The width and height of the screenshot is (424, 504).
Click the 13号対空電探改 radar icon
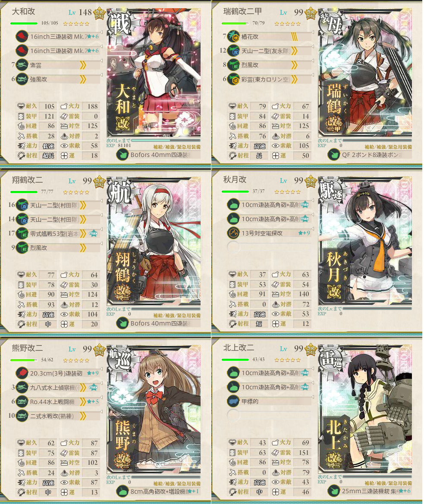click(x=233, y=233)
